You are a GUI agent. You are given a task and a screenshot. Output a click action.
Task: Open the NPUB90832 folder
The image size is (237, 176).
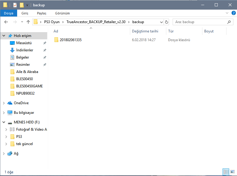(x=25, y=93)
